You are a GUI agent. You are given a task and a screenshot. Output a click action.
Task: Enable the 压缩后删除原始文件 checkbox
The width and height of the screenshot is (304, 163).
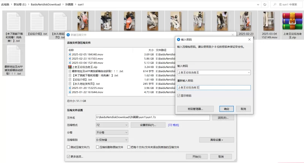click(98, 147)
